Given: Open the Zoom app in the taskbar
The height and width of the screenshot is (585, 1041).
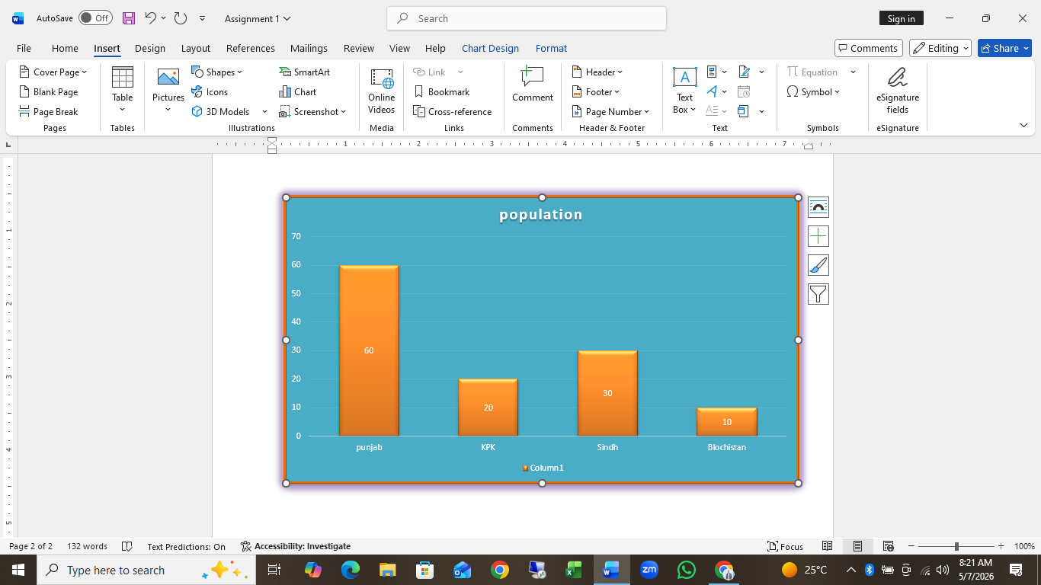Looking at the screenshot, I should coord(649,570).
